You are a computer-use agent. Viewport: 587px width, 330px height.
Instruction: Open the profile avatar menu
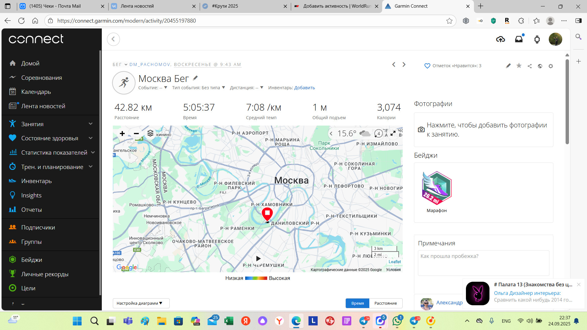coord(555,39)
